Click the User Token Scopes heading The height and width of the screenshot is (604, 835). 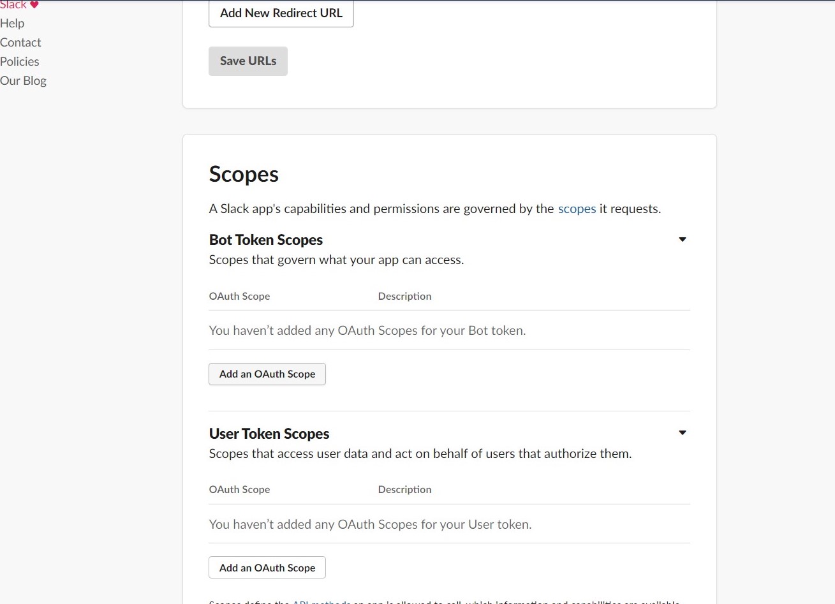click(x=269, y=434)
